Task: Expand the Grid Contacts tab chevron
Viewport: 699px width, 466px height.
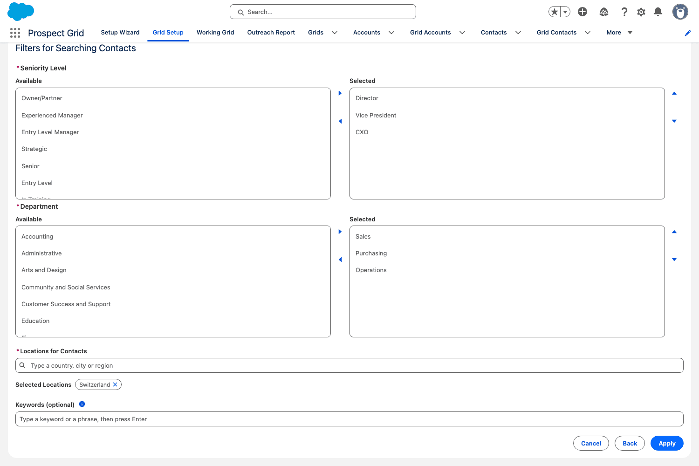Action: [588, 33]
